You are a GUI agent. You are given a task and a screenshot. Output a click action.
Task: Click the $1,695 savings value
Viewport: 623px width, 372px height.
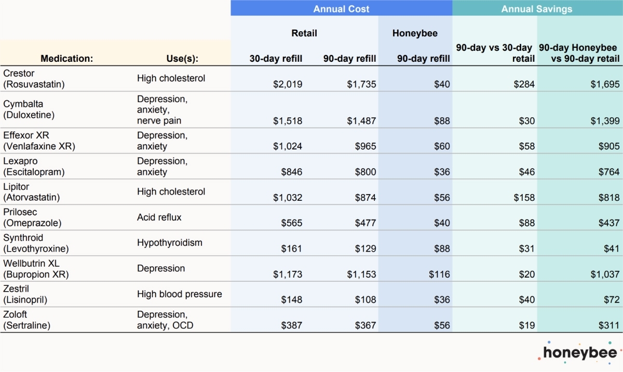point(605,84)
